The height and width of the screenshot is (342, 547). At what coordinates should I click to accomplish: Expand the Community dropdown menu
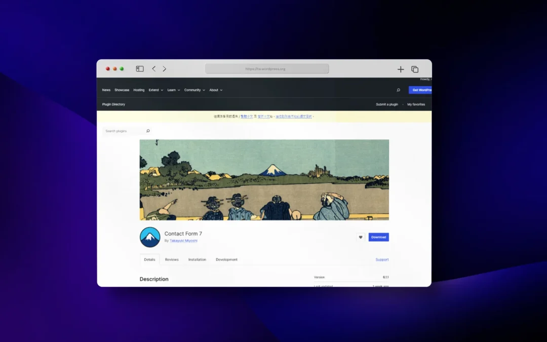[x=194, y=90]
